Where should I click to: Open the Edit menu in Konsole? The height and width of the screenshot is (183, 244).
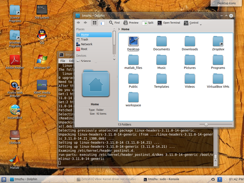pos(72,61)
